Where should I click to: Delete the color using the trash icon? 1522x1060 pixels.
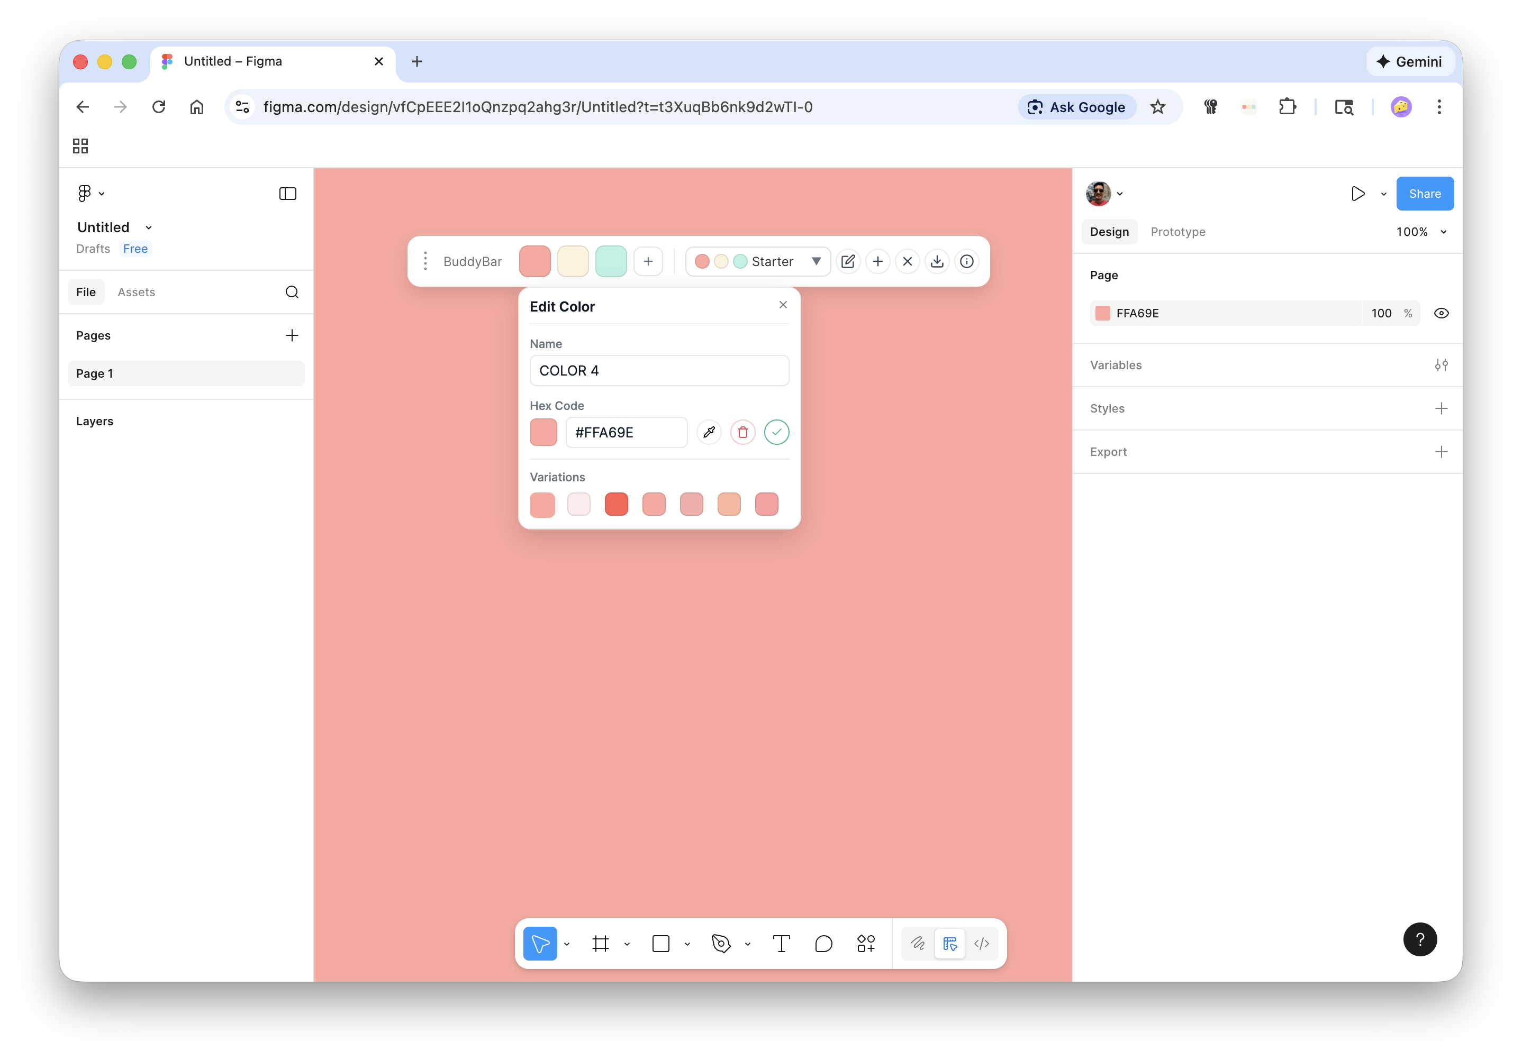742,432
